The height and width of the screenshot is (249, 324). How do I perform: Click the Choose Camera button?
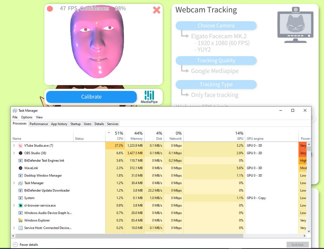coord(216,26)
